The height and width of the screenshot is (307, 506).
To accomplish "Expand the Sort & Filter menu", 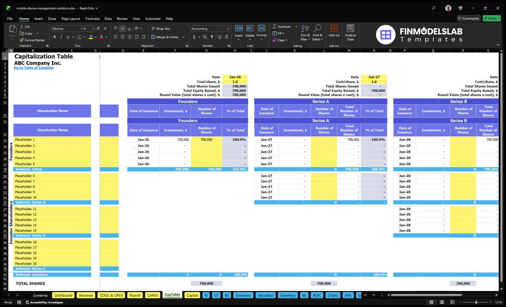I will coord(305,32).
